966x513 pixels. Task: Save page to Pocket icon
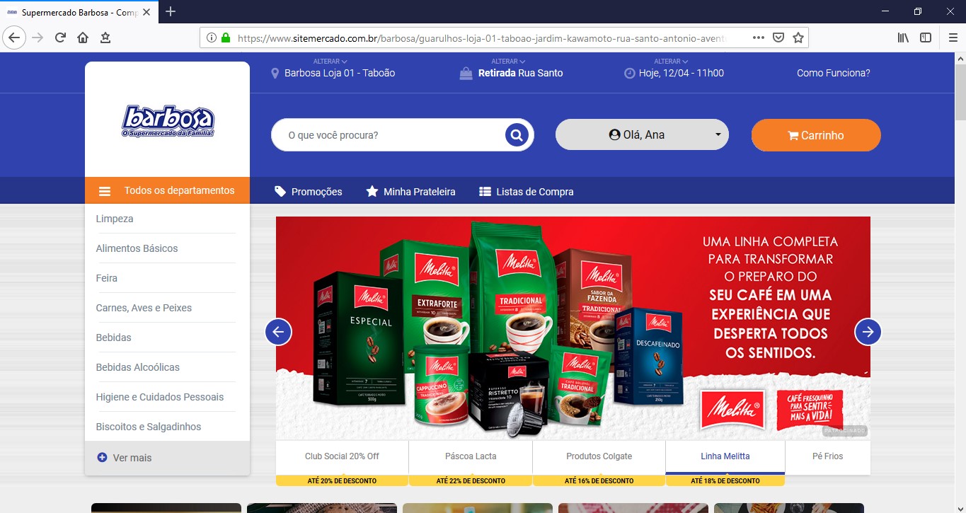pyautogui.click(x=778, y=38)
